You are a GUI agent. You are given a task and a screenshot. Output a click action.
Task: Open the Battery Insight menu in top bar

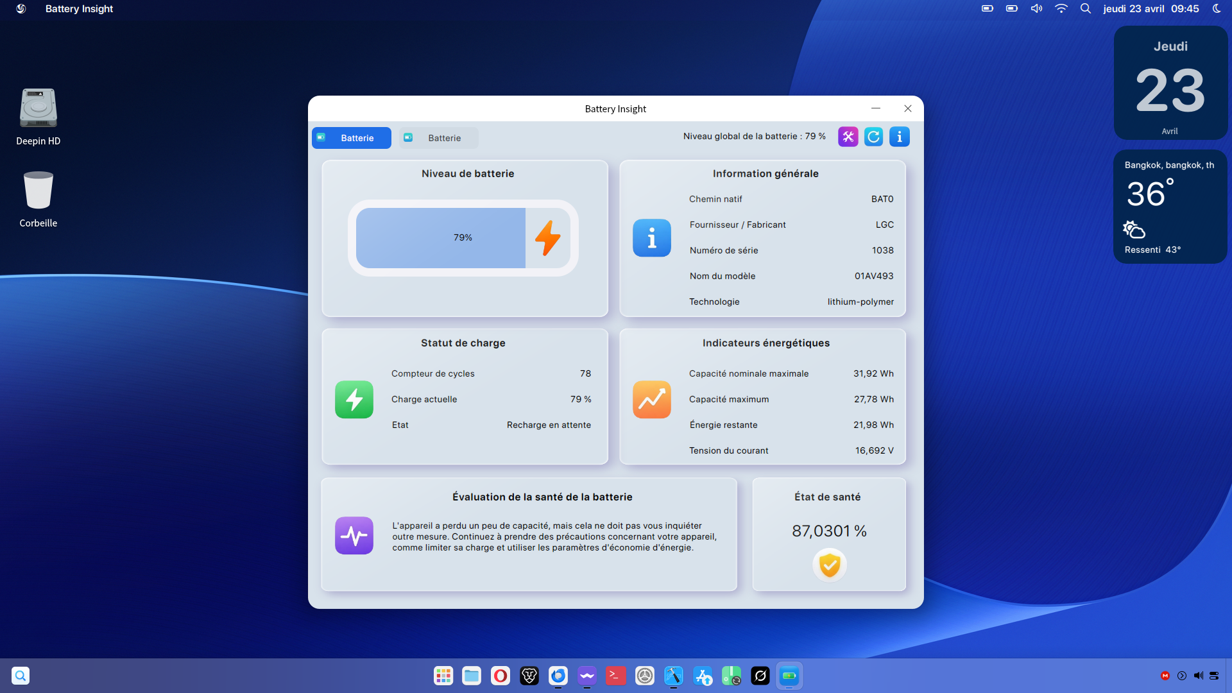[79, 9]
